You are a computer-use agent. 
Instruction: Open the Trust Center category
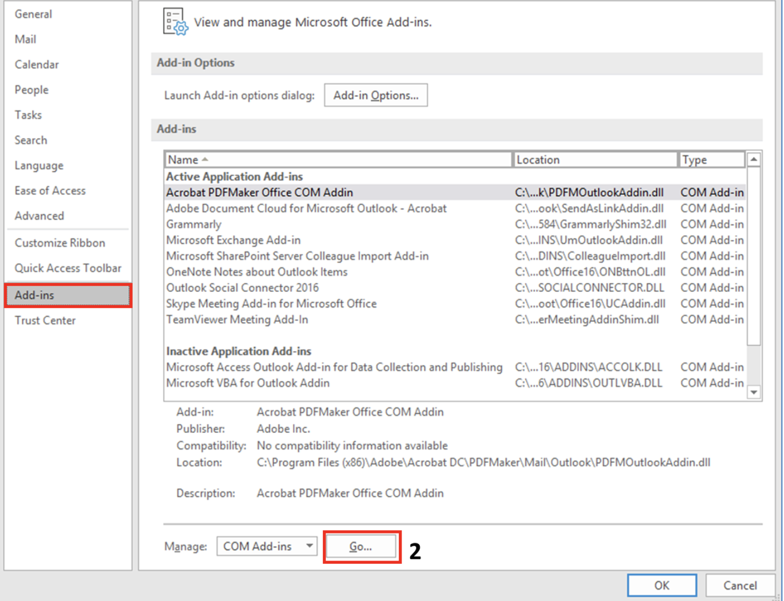tap(45, 320)
